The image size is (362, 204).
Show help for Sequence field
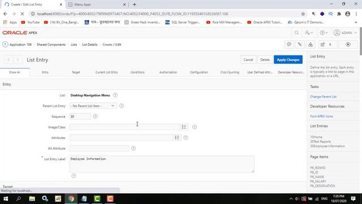95,116
